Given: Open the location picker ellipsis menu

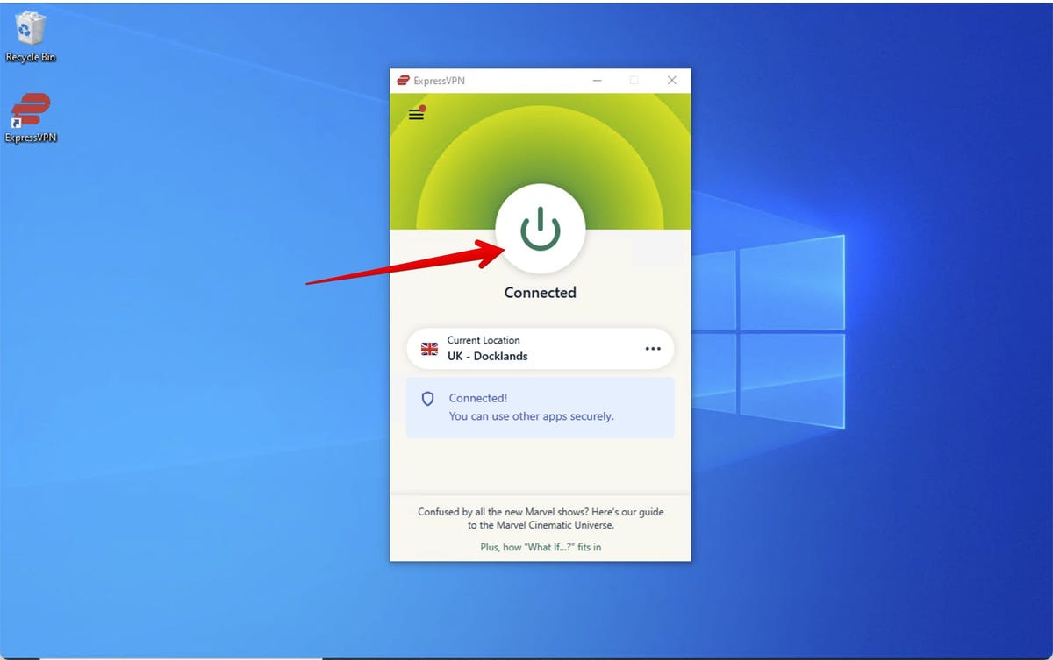Looking at the screenshot, I should point(653,349).
